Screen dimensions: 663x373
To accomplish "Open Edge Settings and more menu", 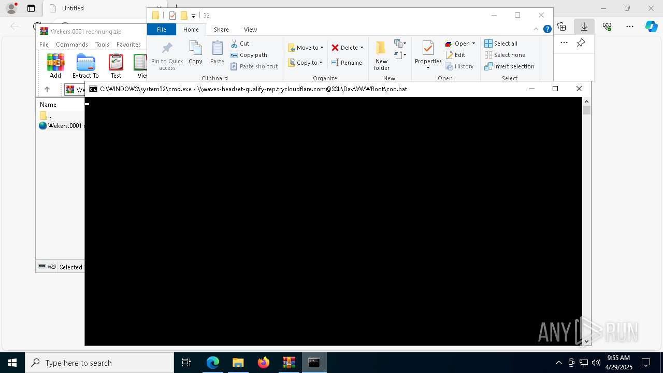I will point(630,26).
